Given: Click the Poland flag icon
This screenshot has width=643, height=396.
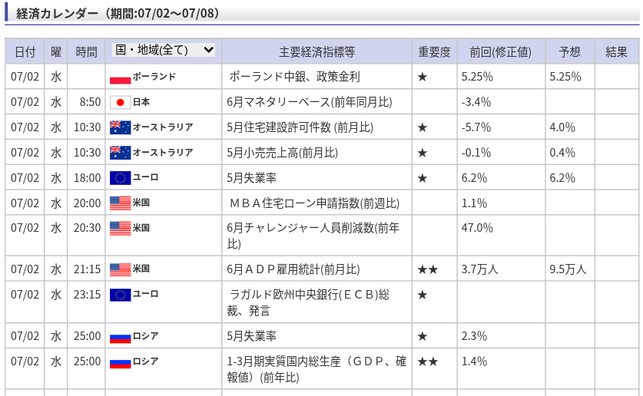Looking at the screenshot, I should click(x=120, y=78).
